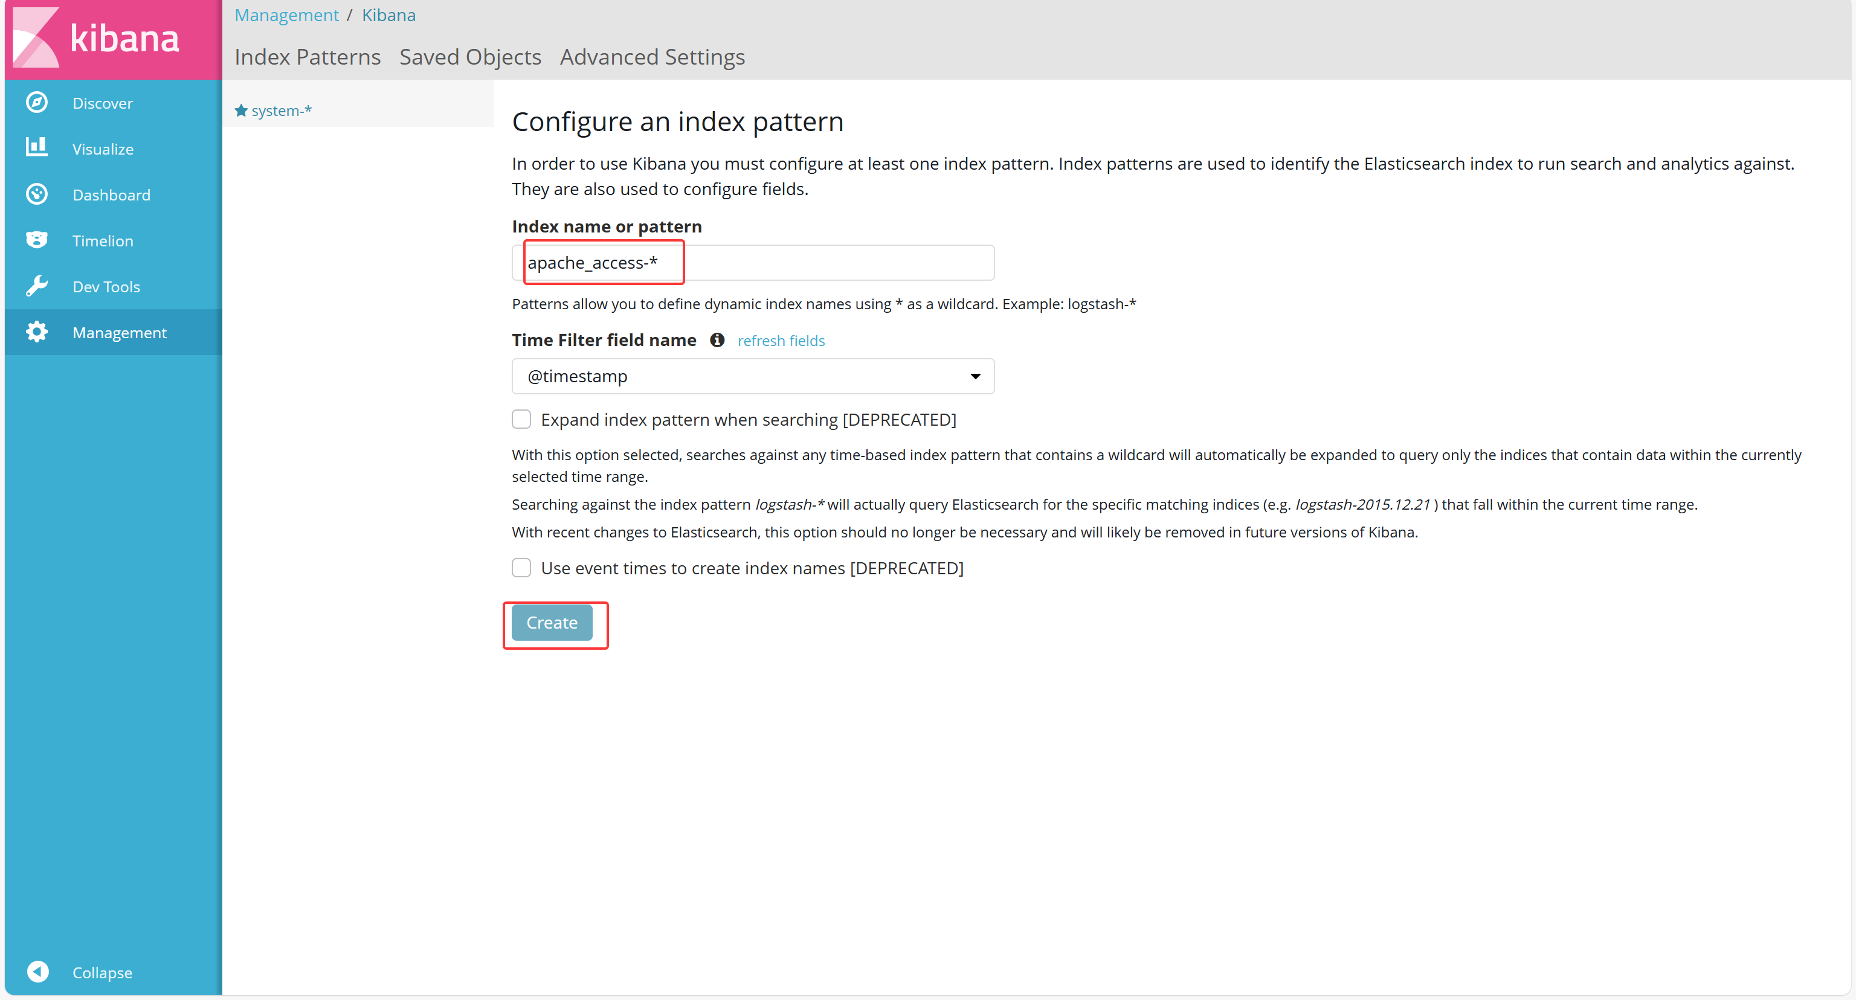This screenshot has height=1000, width=1856.
Task: Click the Dev Tools wrench icon
Action: tap(37, 286)
